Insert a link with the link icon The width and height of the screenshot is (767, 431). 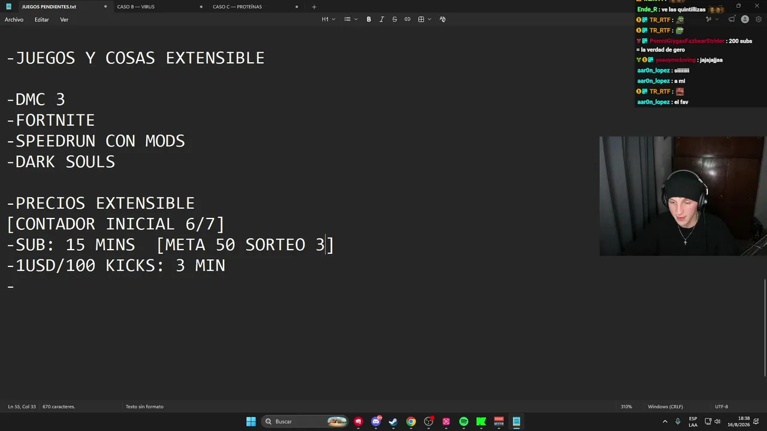[407, 19]
